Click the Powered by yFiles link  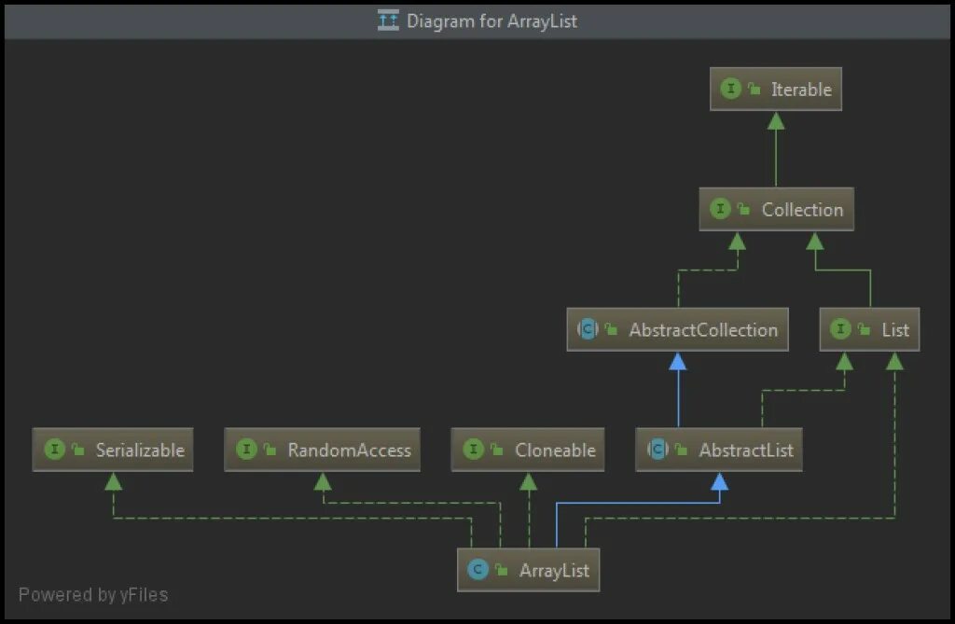click(95, 595)
